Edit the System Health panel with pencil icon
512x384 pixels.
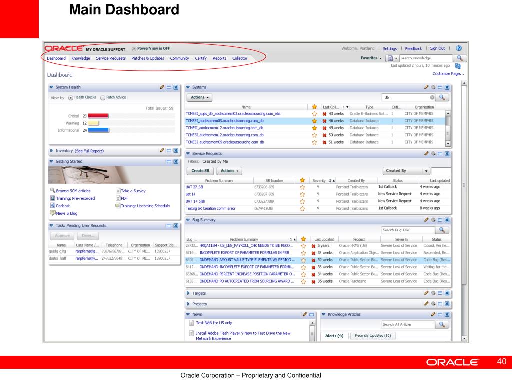tap(162, 87)
